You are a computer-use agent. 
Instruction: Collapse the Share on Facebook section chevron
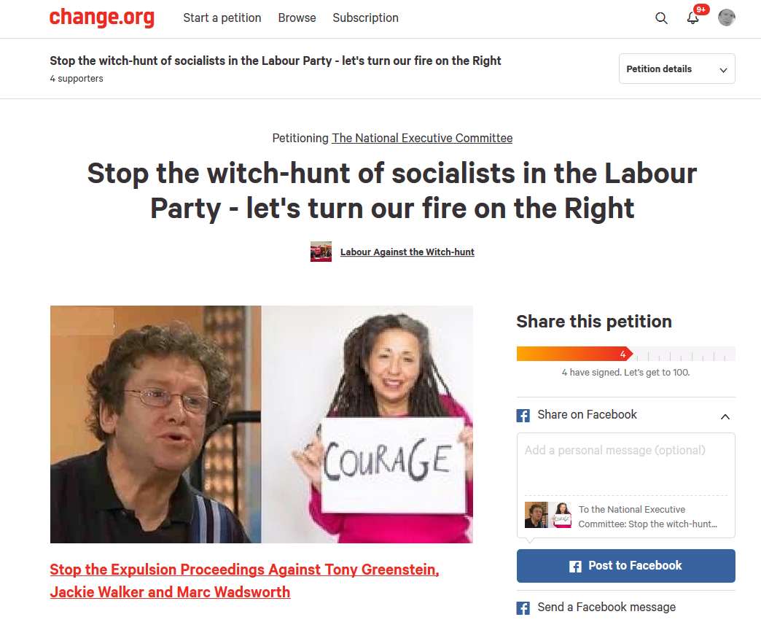[x=725, y=416]
